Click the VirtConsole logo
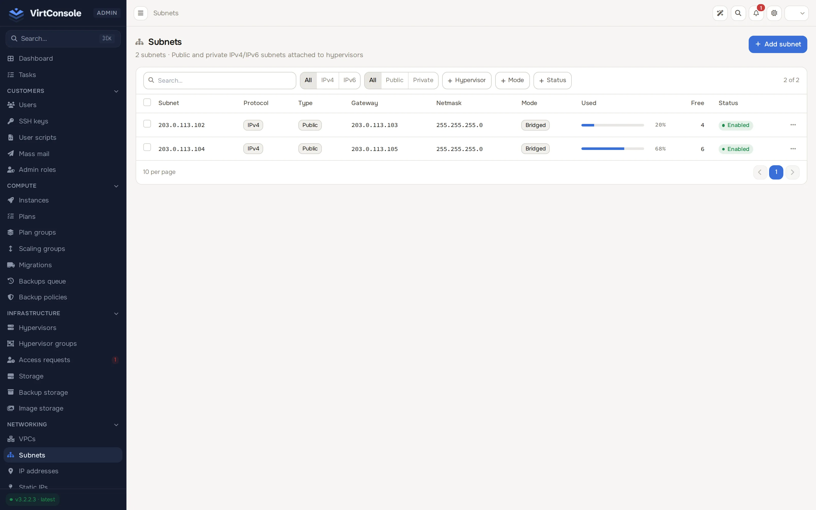The image size is (816, 510). [45, 13]
